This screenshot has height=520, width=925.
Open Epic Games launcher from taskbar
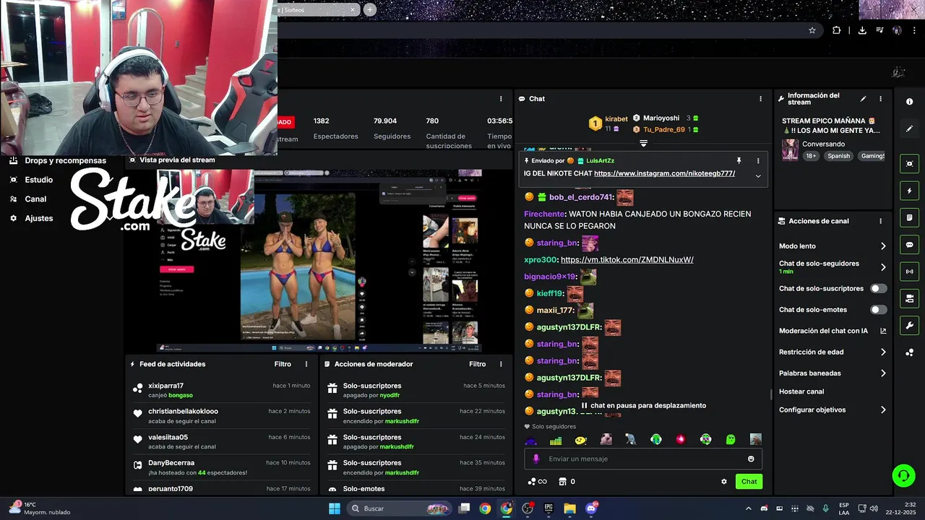click(x=548, y=508)
